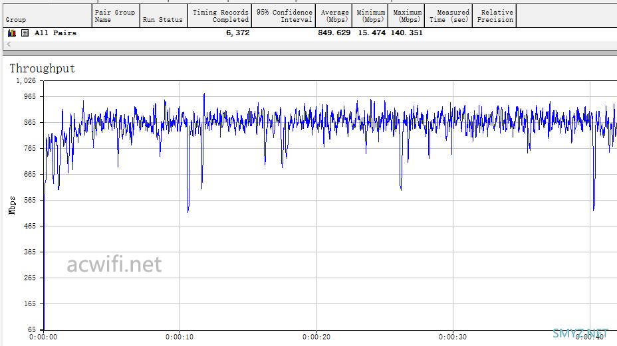Click the Throughput graph title
Viewport: 617px width, 346px height.
42,68
